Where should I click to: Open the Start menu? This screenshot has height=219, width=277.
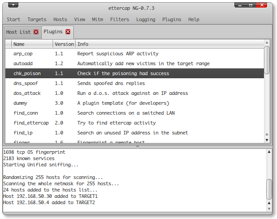point(13,19)
